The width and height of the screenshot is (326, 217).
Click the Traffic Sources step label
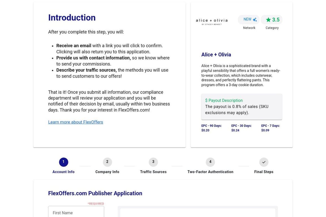(x=153, y=172)
